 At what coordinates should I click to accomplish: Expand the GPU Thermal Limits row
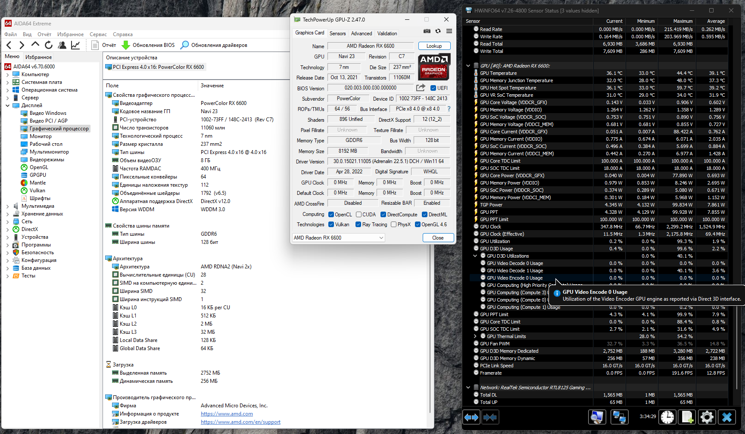(475, 336)
